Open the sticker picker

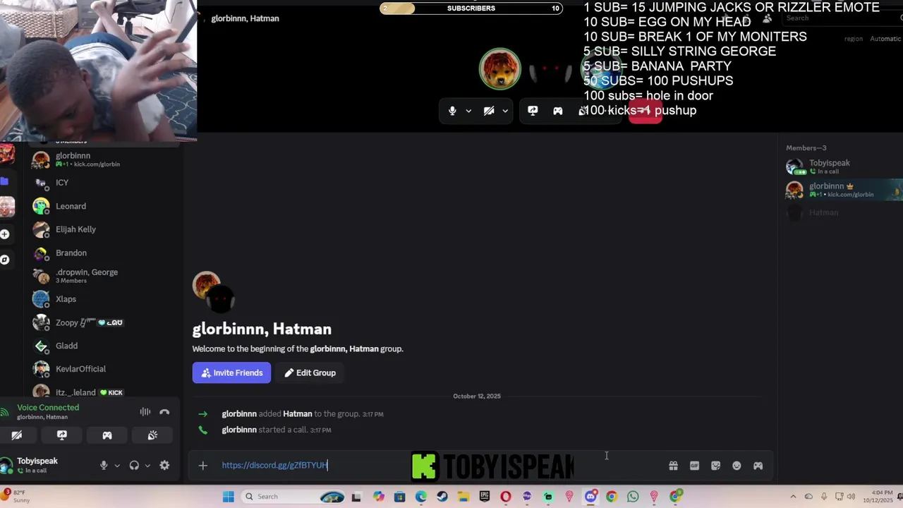pyautogui.click(x=715, y=466)
